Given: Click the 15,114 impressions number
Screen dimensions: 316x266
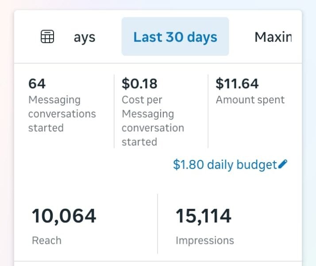Looking at the screenshot, I should click(x=203, y=216).
